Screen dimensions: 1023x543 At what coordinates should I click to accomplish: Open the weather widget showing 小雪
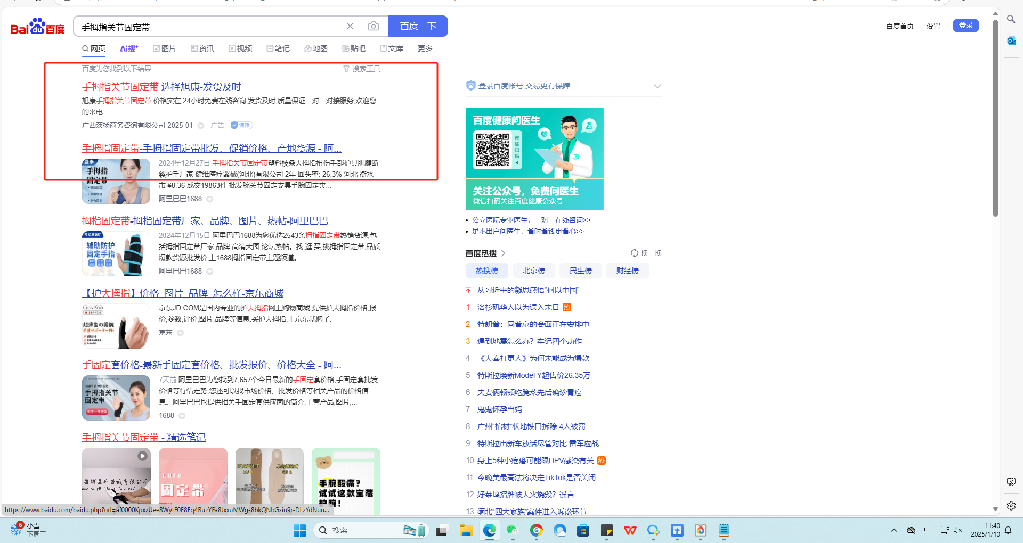[x=28, y=530]
